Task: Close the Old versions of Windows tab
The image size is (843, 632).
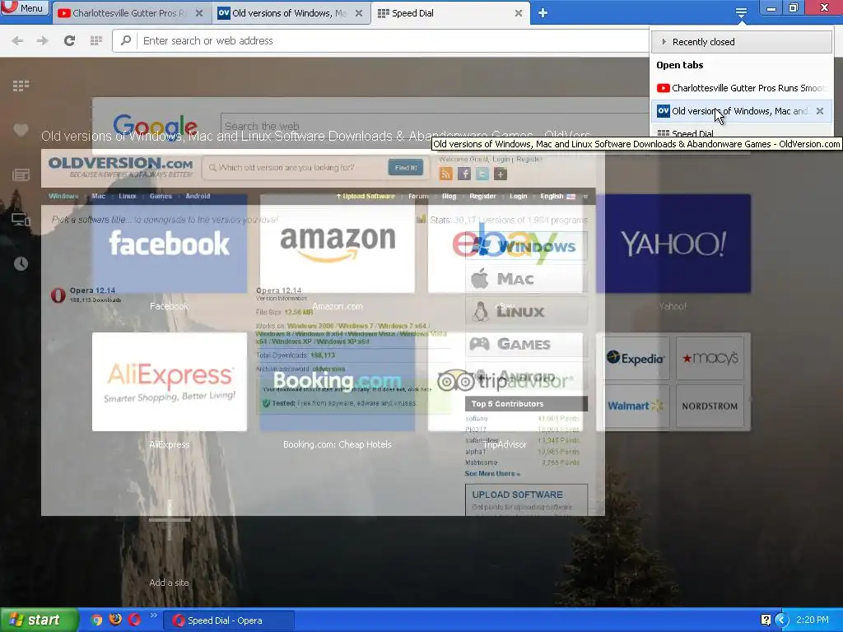Action: (359, 13)
